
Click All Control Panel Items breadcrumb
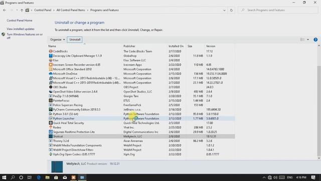point(71,10)
